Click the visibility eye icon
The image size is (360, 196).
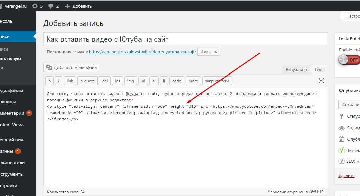(x=342, y=128)
